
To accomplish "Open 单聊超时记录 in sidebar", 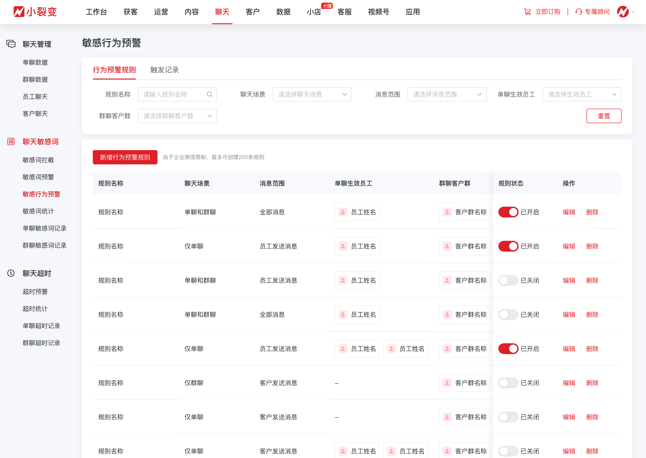I will click(x=41, y=326).
